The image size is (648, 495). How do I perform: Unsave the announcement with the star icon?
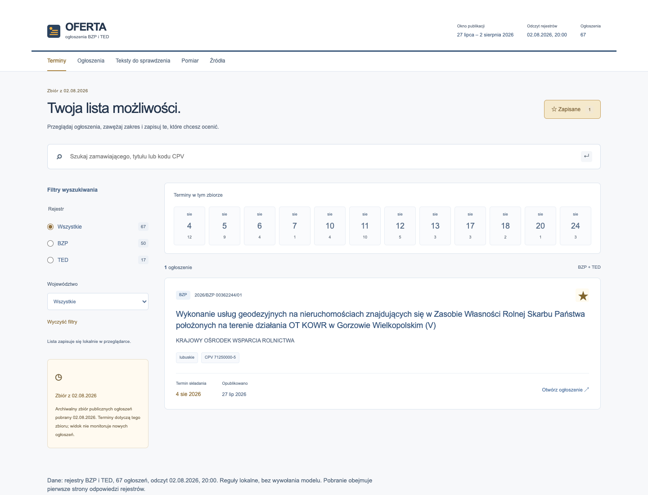coord(583,296)
